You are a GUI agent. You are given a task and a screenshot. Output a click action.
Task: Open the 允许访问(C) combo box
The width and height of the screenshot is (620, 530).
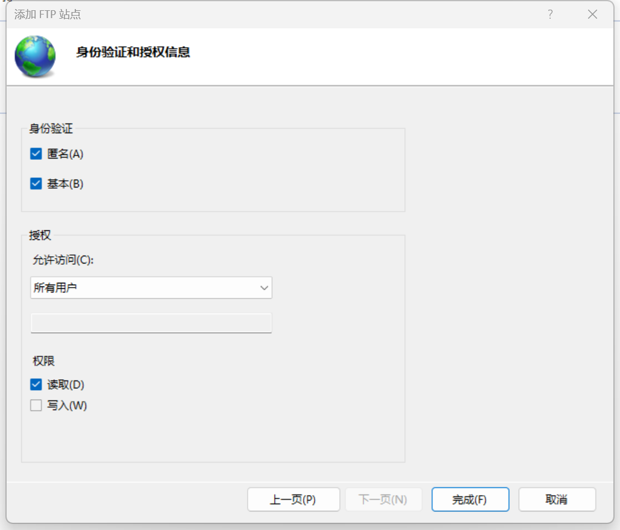[x=151, y=288]
